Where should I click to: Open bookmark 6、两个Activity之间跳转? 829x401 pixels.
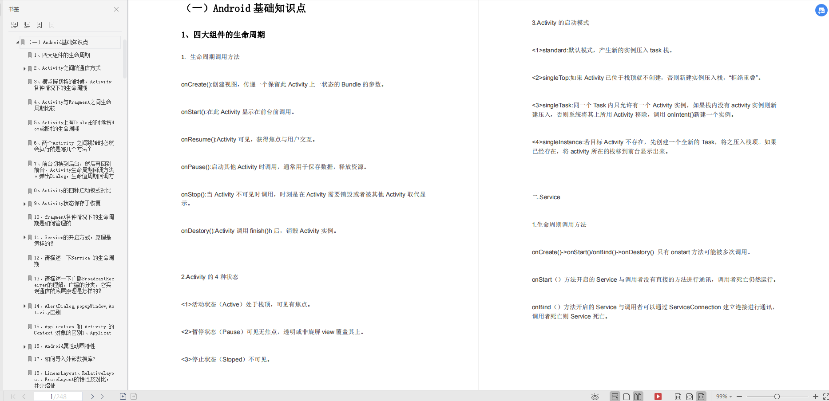coord(74,146)
